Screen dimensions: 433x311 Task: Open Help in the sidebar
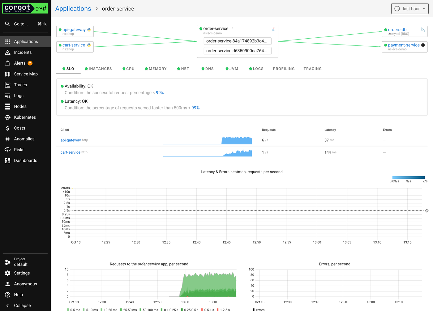[x=25, y=295]
